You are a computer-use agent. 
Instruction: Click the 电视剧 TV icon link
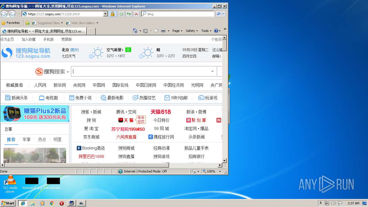(48, 98)
